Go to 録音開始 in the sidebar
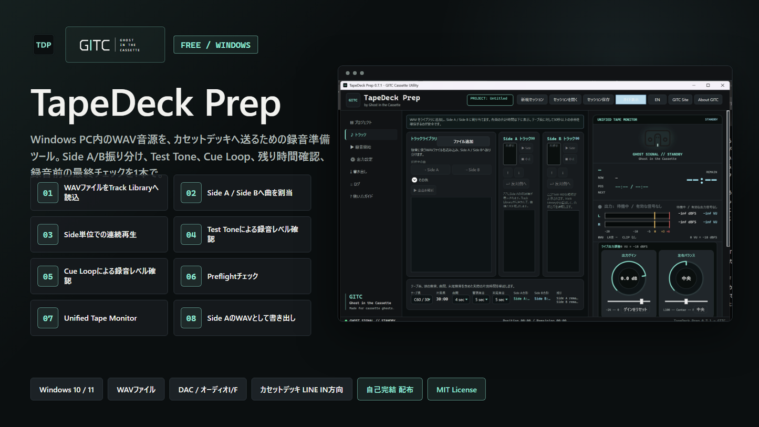The image size is (759, 427). [x=371, y=147]
